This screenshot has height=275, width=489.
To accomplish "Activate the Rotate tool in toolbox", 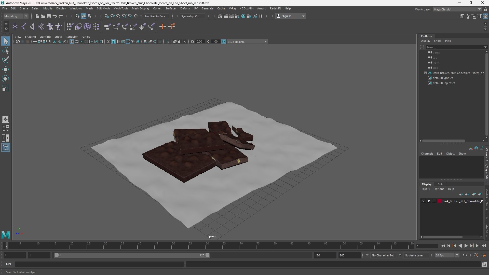I will [x=5, y=79].
